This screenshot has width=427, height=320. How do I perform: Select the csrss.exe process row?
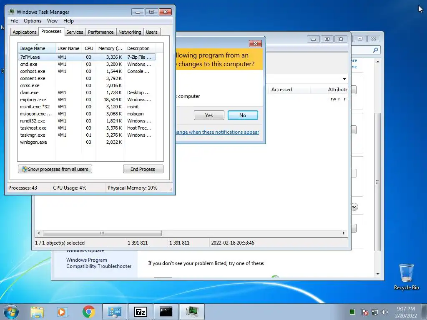coord(87,85)
